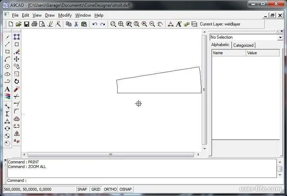Click the Zoom In magnifier
The image size is (287, 196).
[145, 24]
